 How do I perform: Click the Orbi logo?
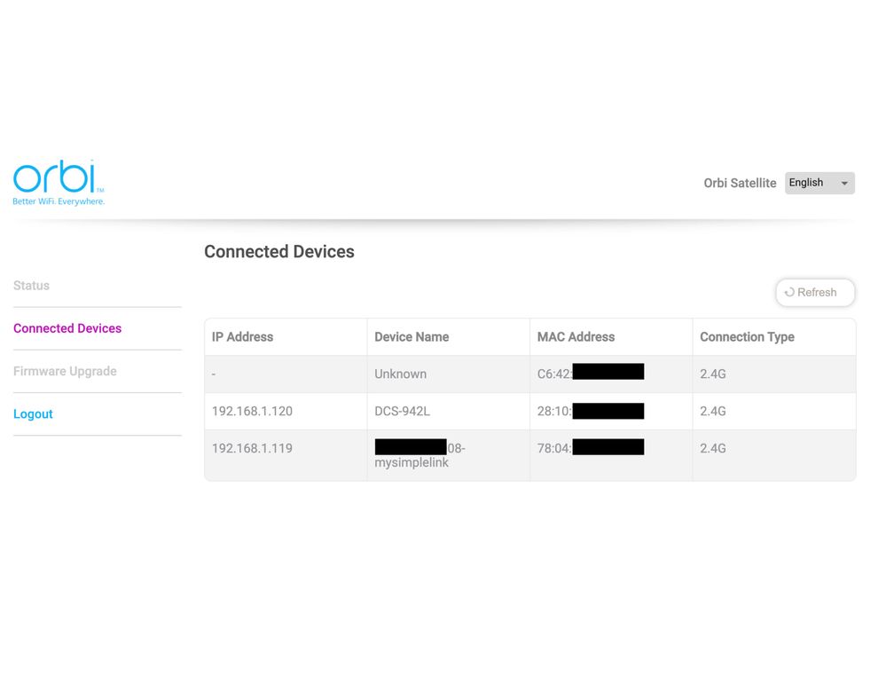[x=59, y=182]
